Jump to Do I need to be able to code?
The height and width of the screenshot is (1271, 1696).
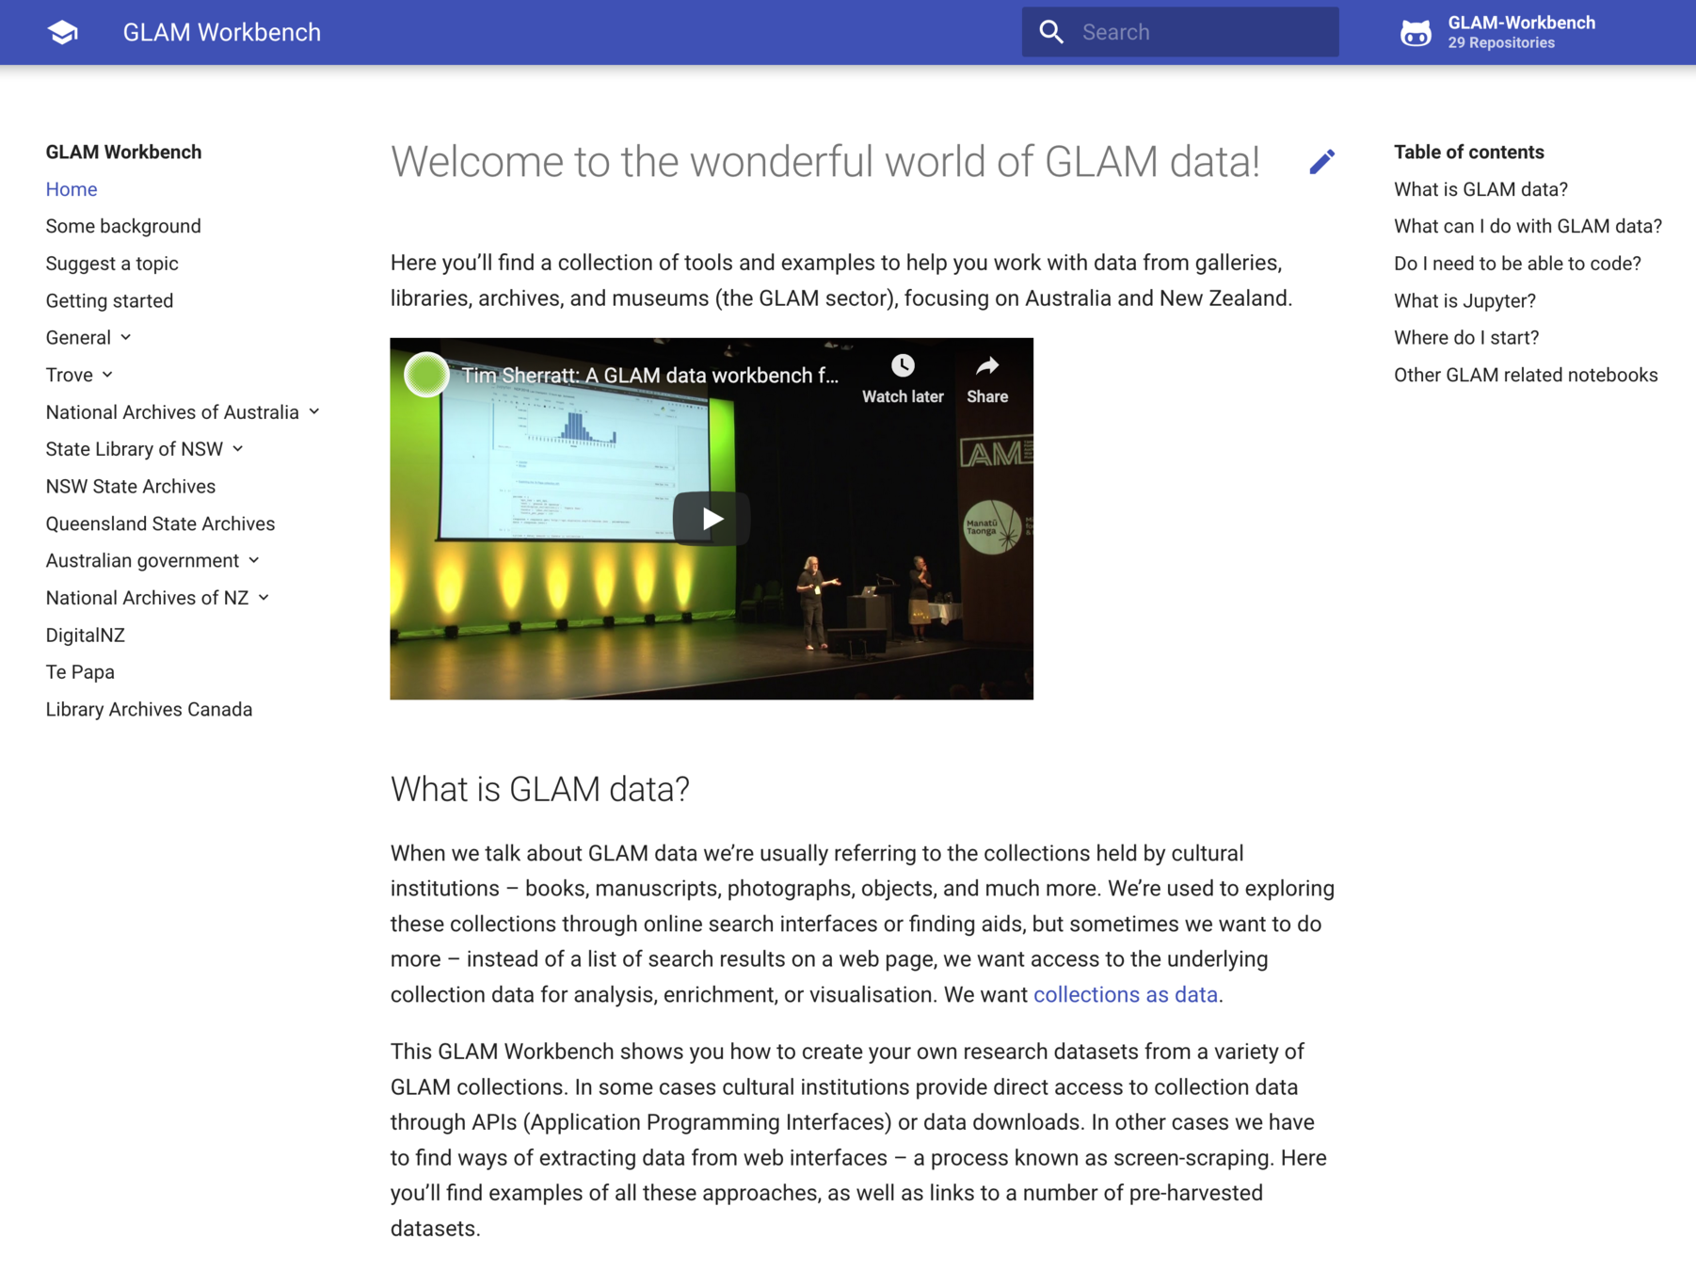tap(1517, 264)
